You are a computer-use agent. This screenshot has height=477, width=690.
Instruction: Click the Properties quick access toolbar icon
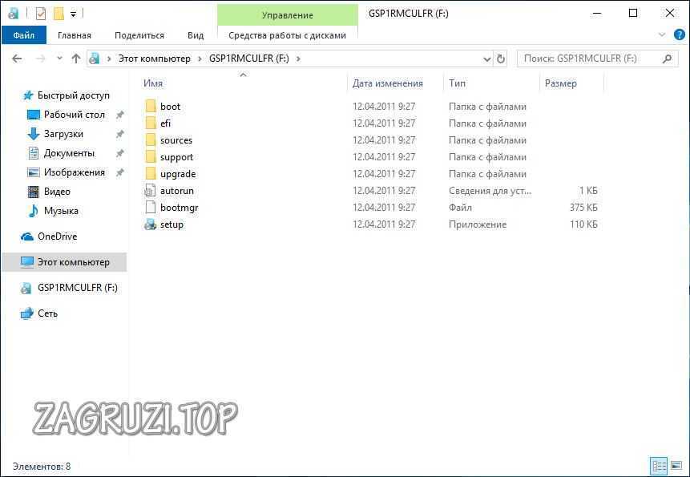pos(41,14)
